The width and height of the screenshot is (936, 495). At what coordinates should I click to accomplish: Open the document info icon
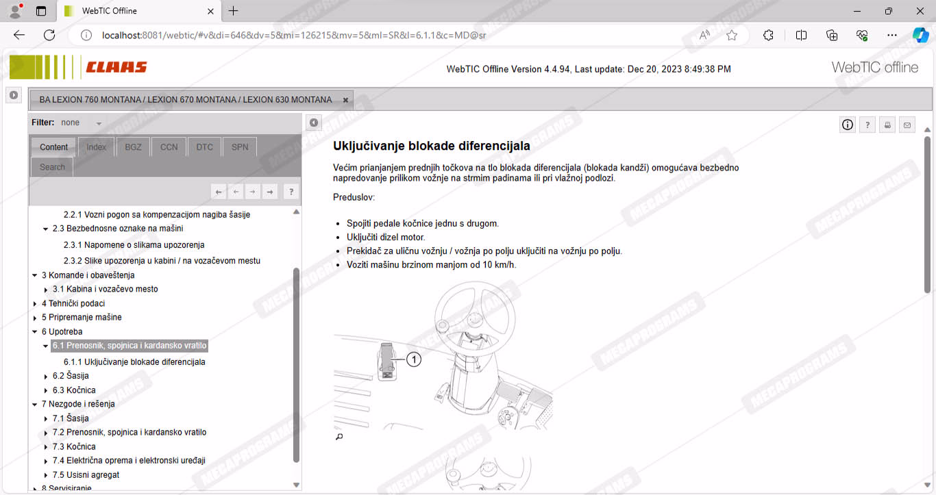pos(848,125)
